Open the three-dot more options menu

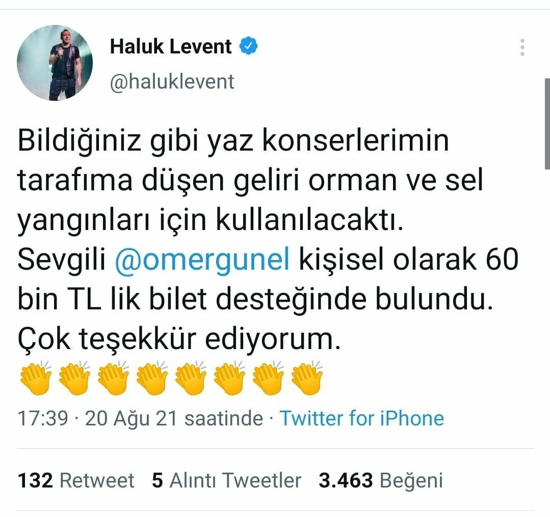tap(522, 47)
